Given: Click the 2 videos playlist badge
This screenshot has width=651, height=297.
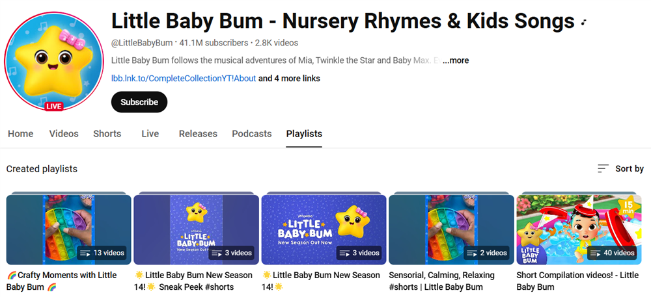Looking at the screenshot, I should point(488,253).
